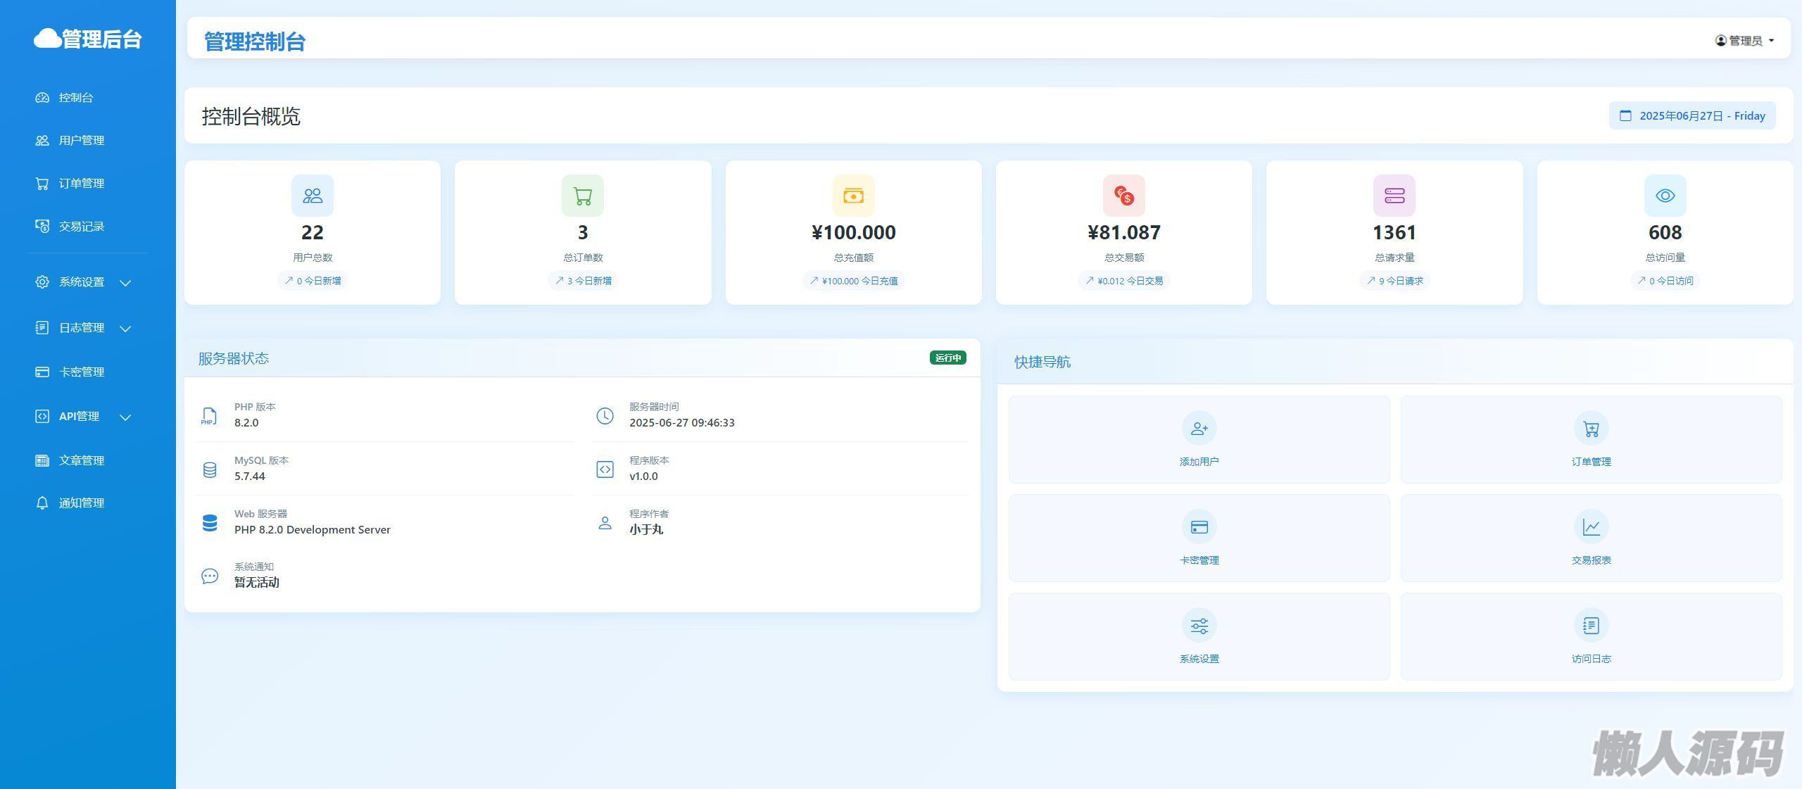Click the card key management icon in quick navigation
The image size is (1802, 789).
coord(1199,526)
